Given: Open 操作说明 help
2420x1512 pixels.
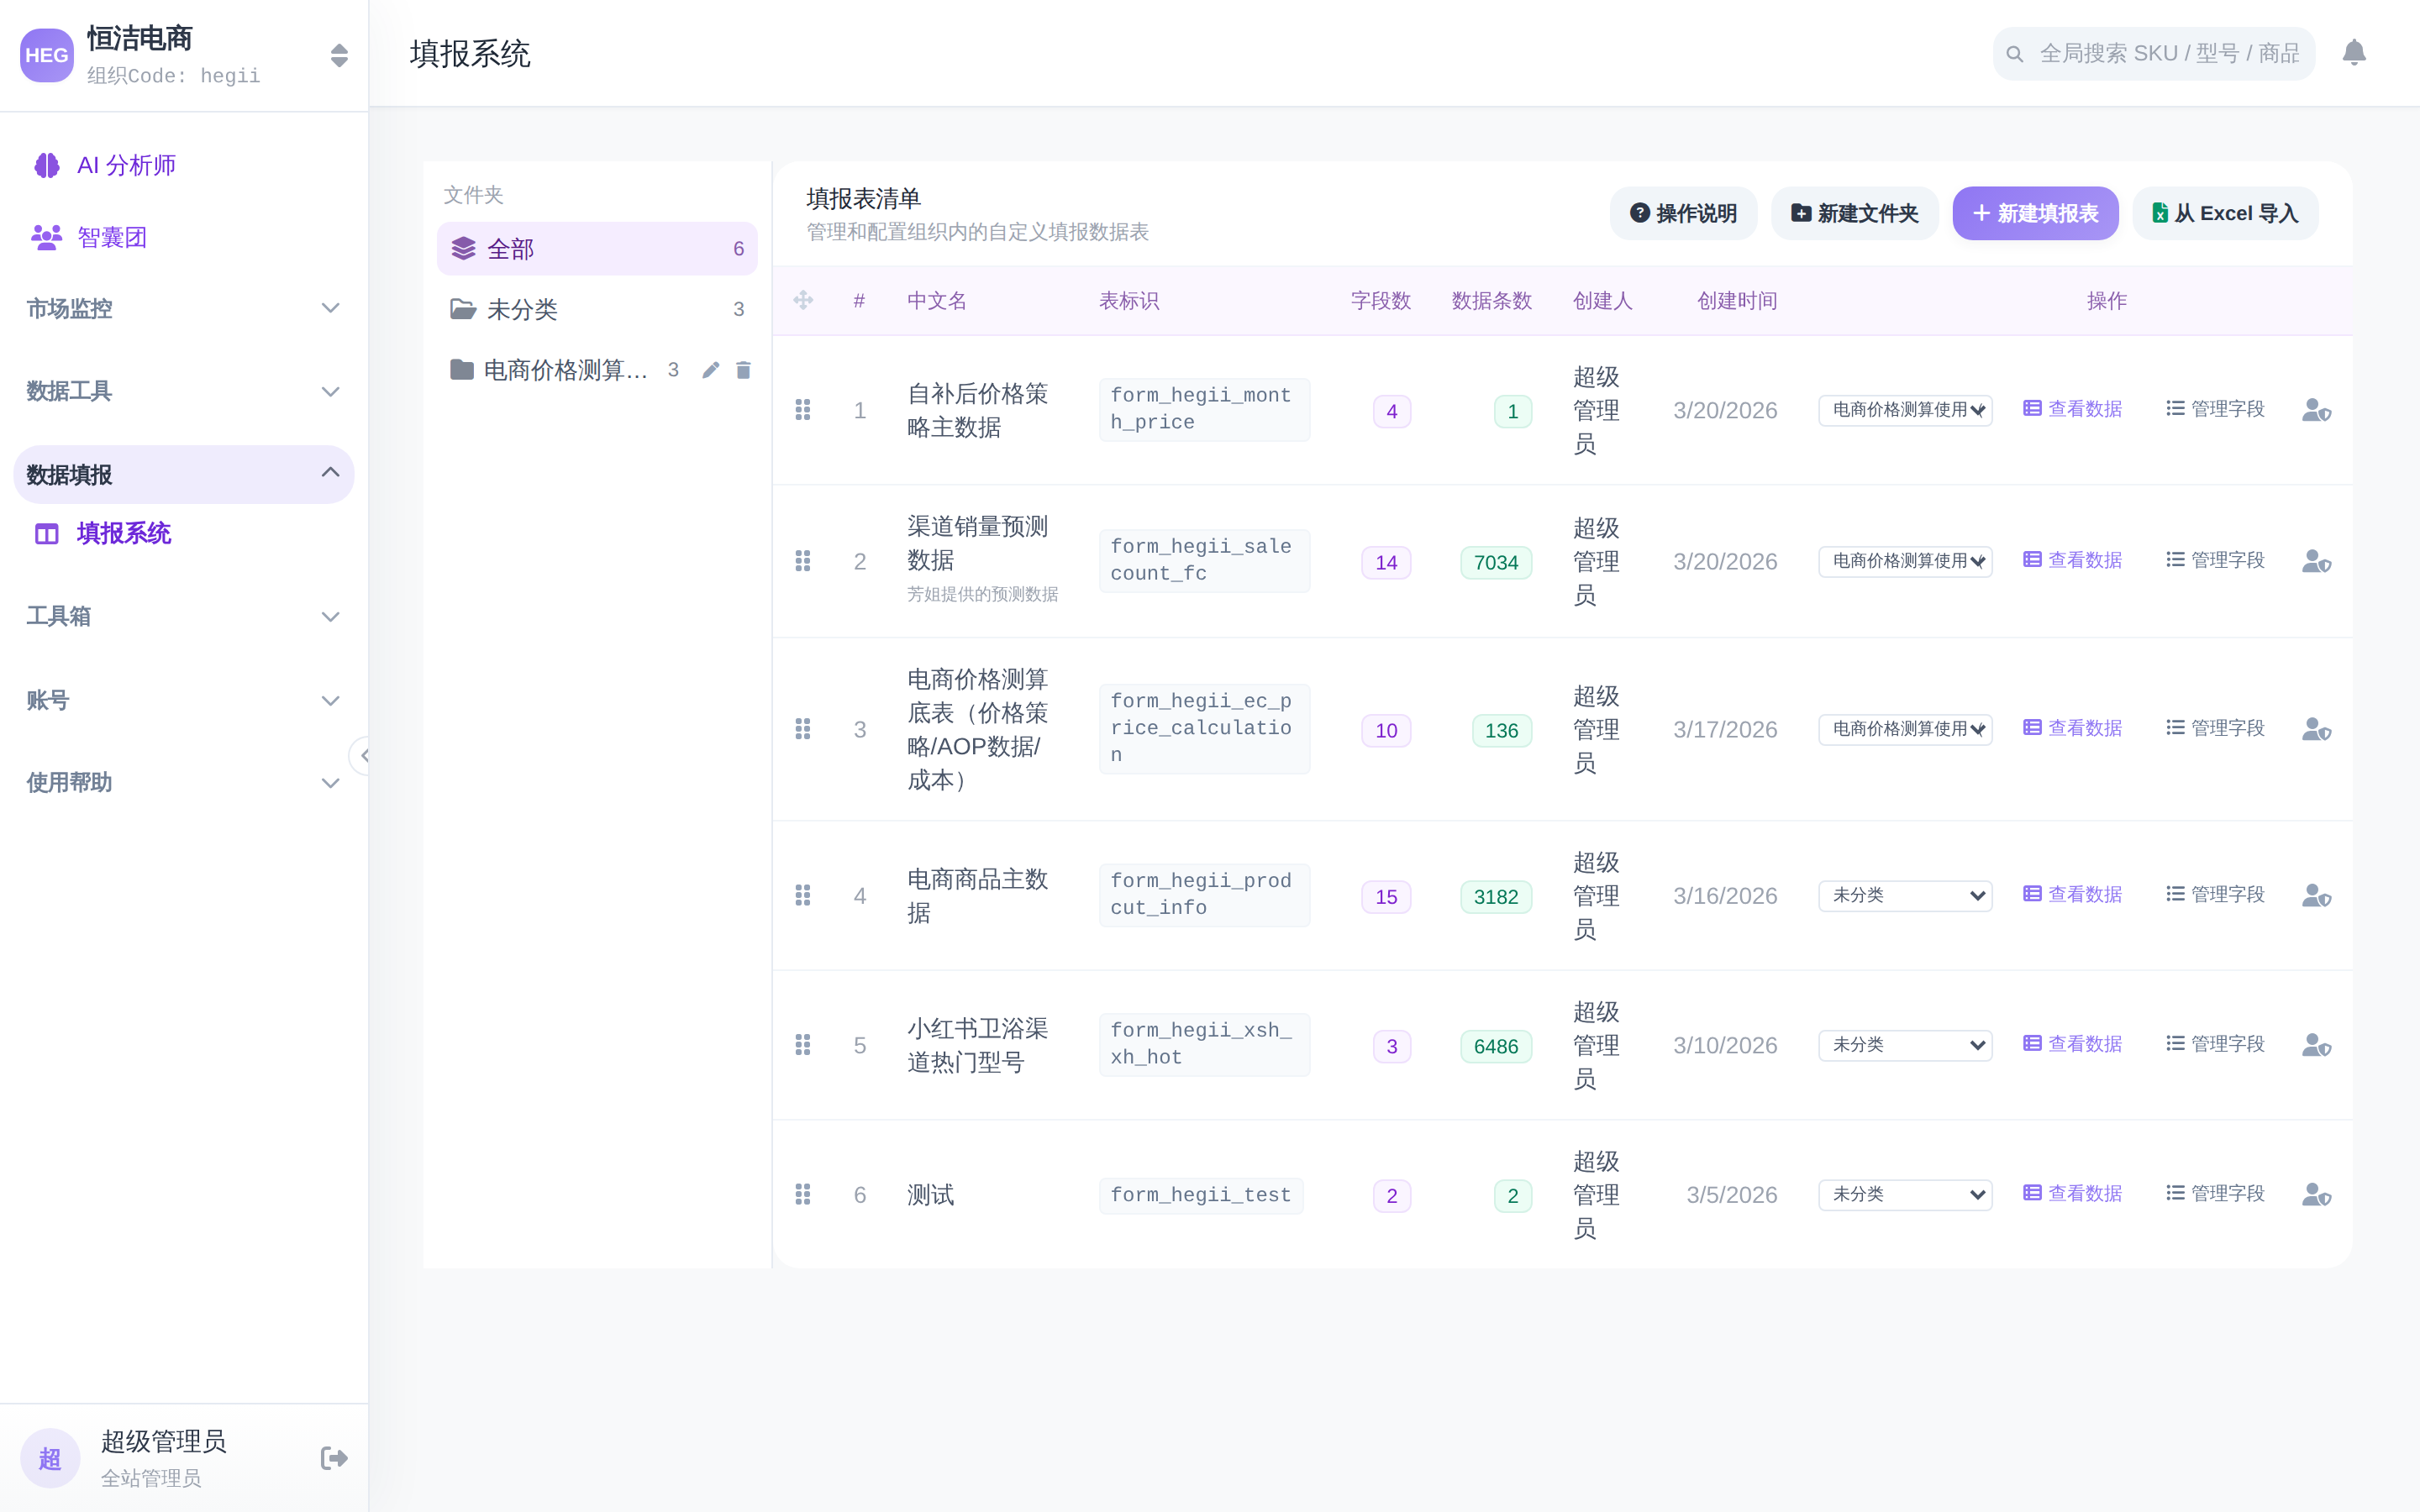Looking at the screenshot, I should 1683,213.
